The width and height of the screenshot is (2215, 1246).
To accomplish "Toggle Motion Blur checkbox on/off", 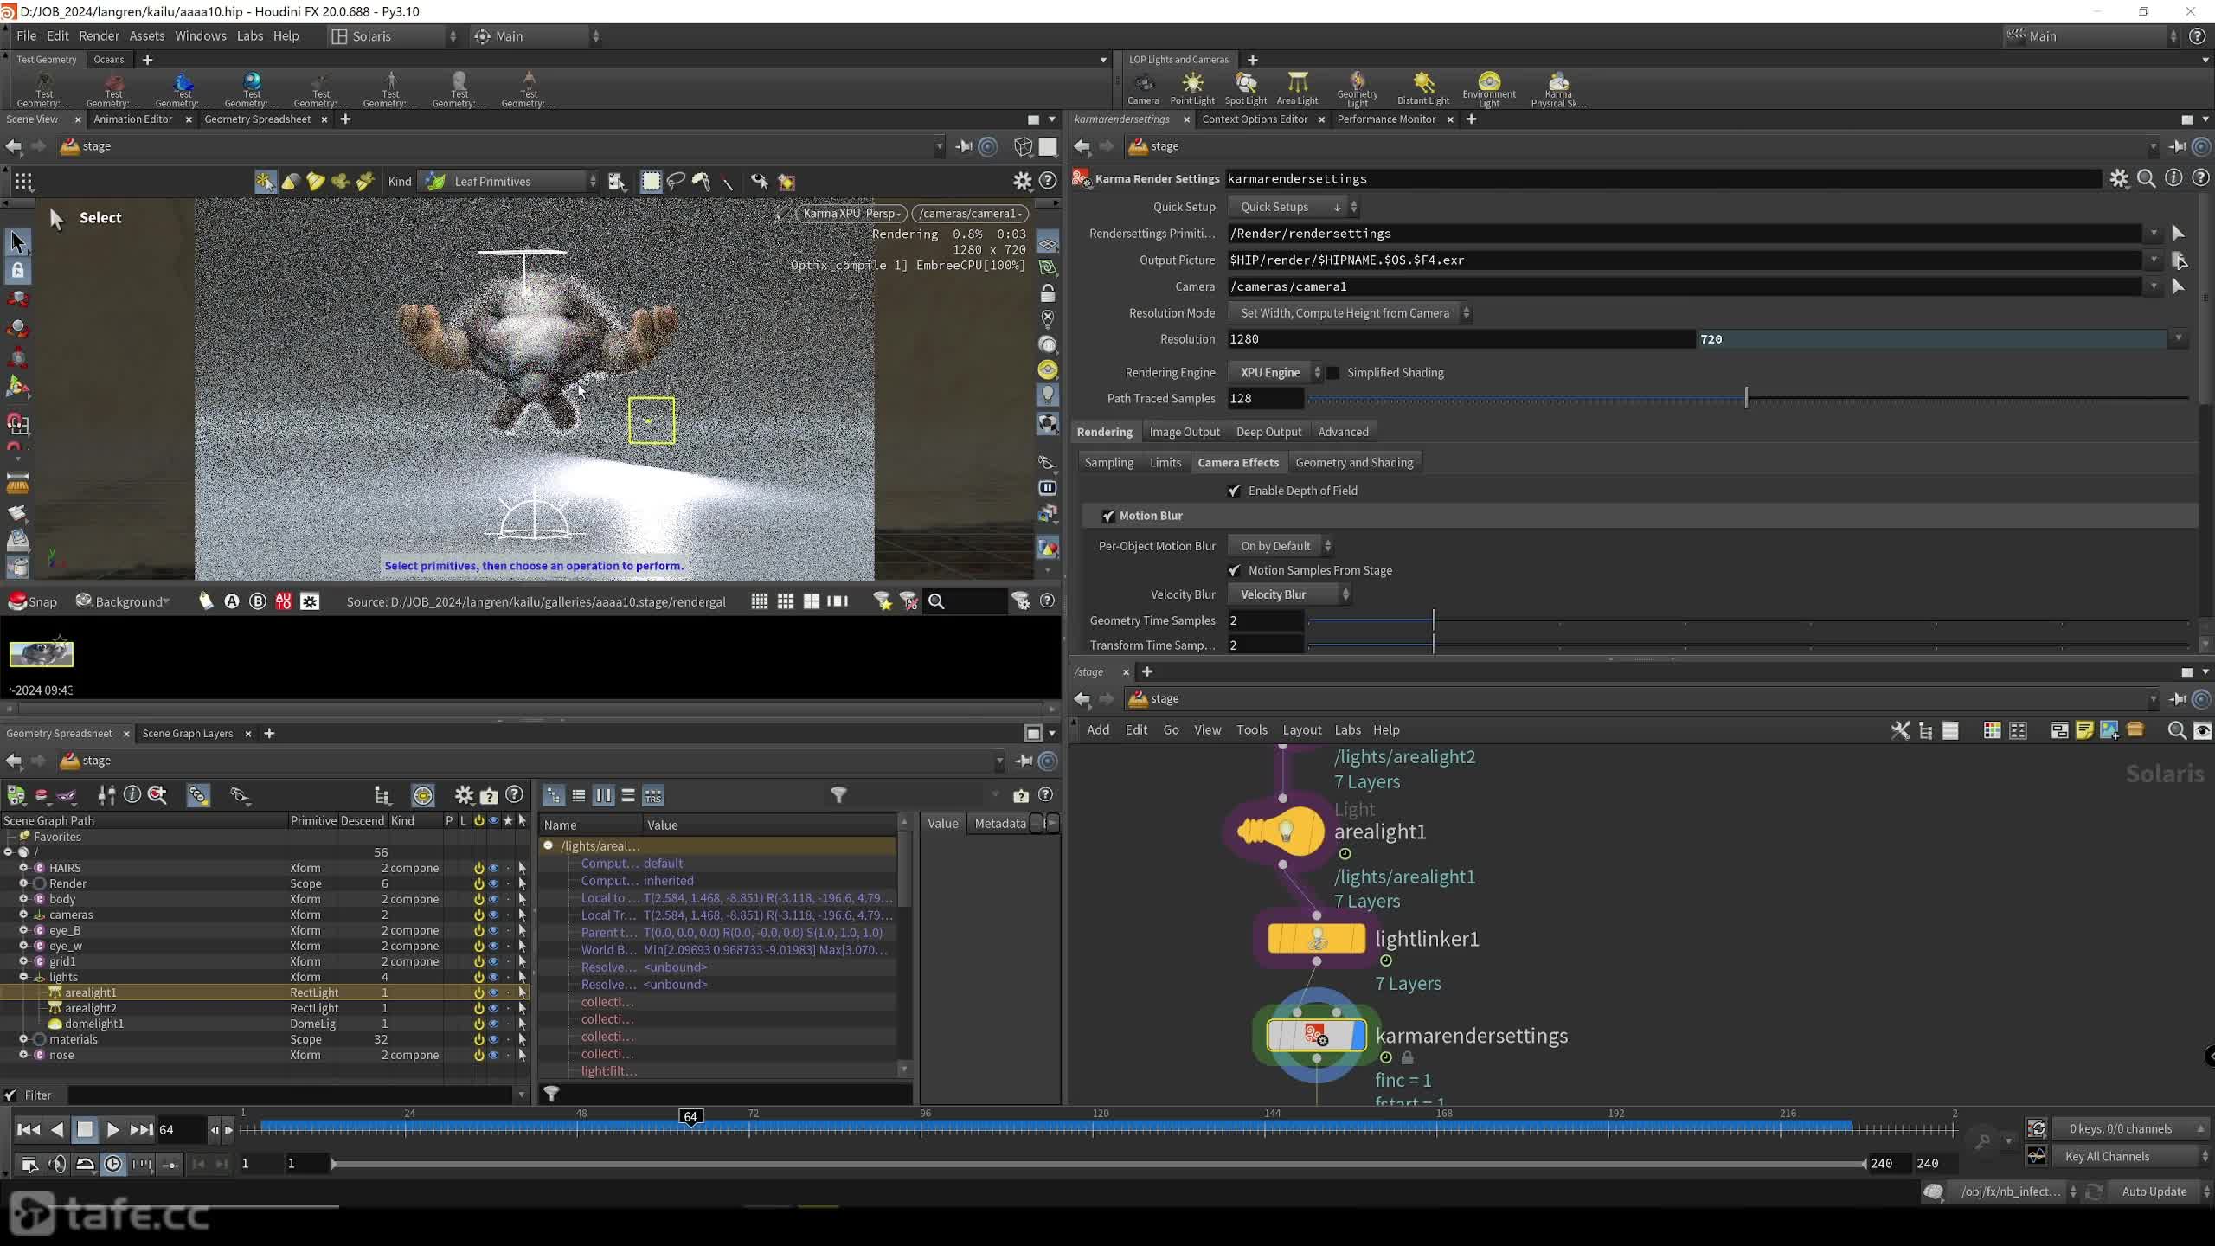I will point(1109,514).
